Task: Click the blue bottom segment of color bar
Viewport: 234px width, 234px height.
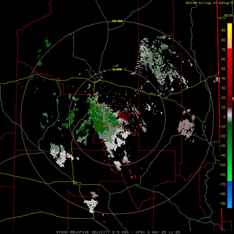Action: tap(230, 194)
